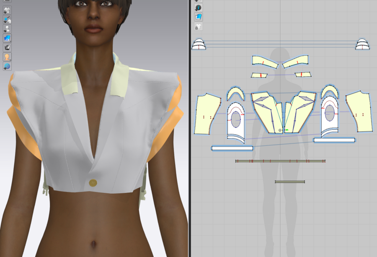This screenshot has height=257, width=377.
Task: Select the right curved band below armhole piece
Action: [x=330, y=133]
